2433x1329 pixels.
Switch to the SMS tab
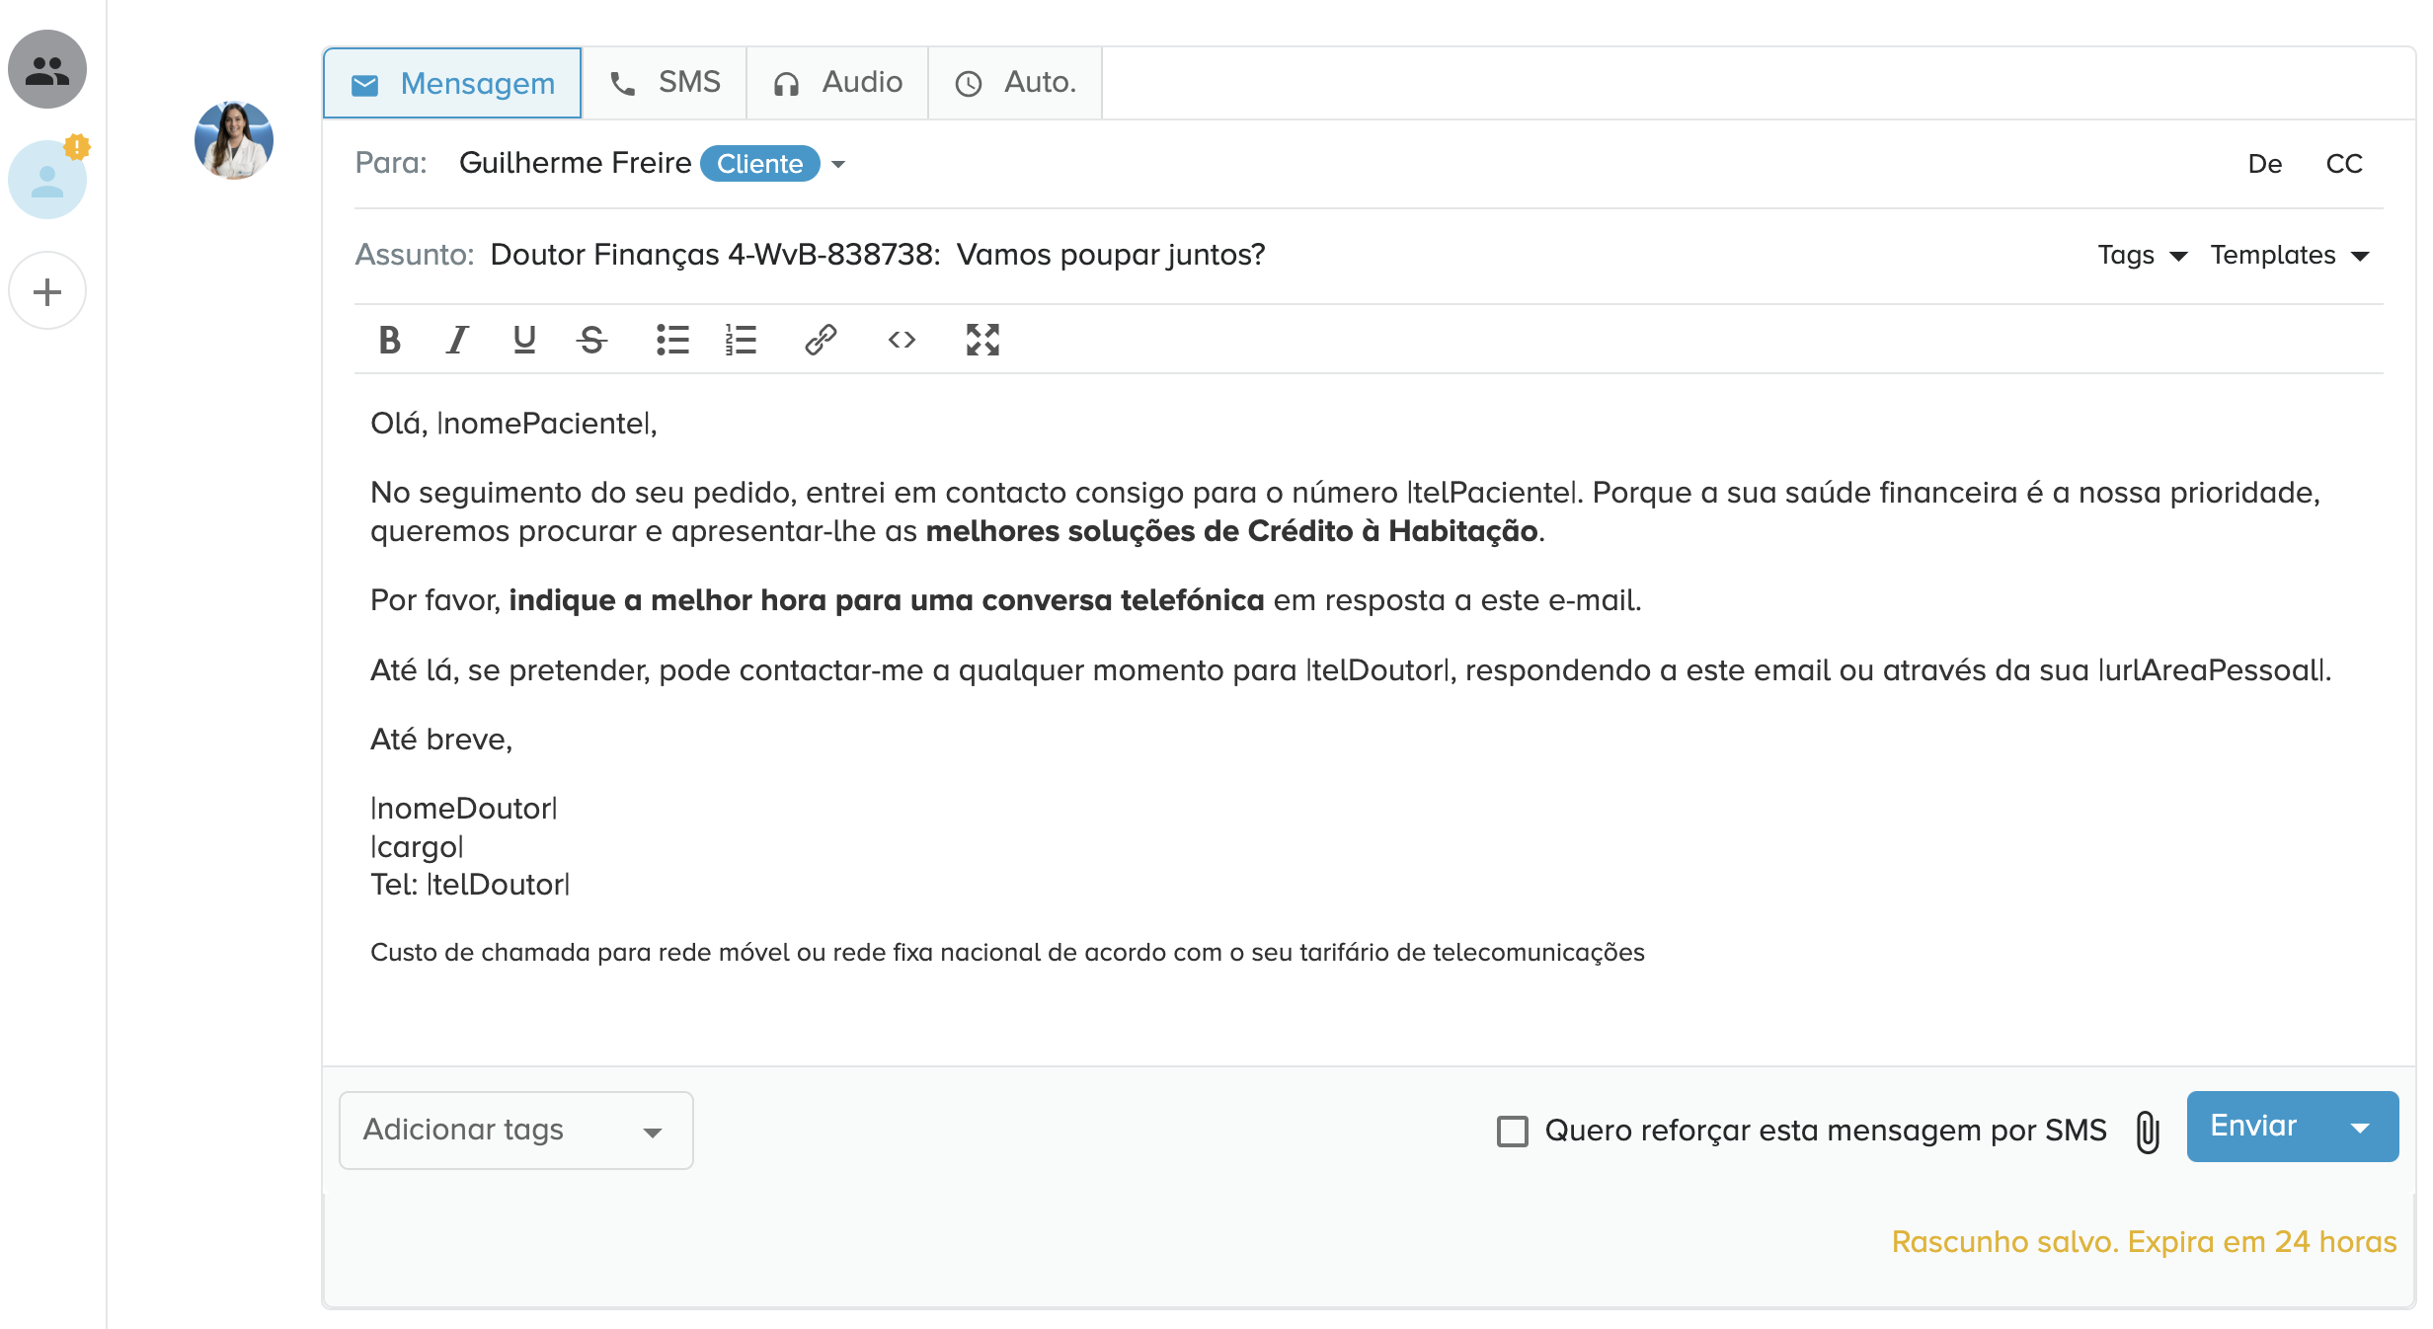665,83
